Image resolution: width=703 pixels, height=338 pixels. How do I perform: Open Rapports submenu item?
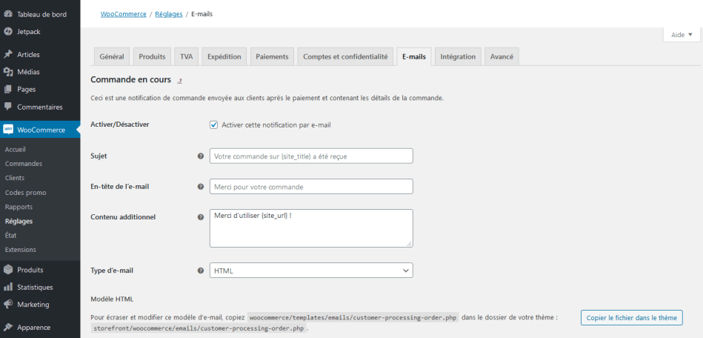click(19, 207)
